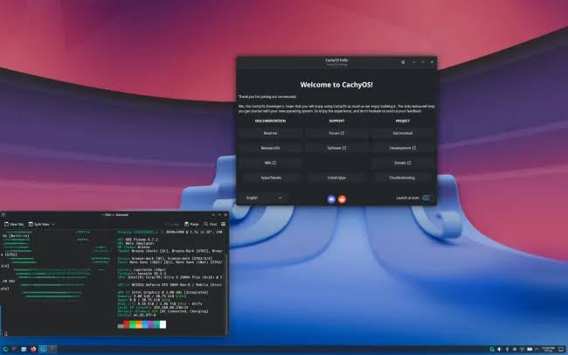Click Split View in Konsole toolbar
The height and width of the screenshot is (355, 568).
(x=38, y=224)
